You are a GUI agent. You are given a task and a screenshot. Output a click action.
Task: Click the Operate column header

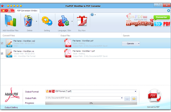pos(126,36)
